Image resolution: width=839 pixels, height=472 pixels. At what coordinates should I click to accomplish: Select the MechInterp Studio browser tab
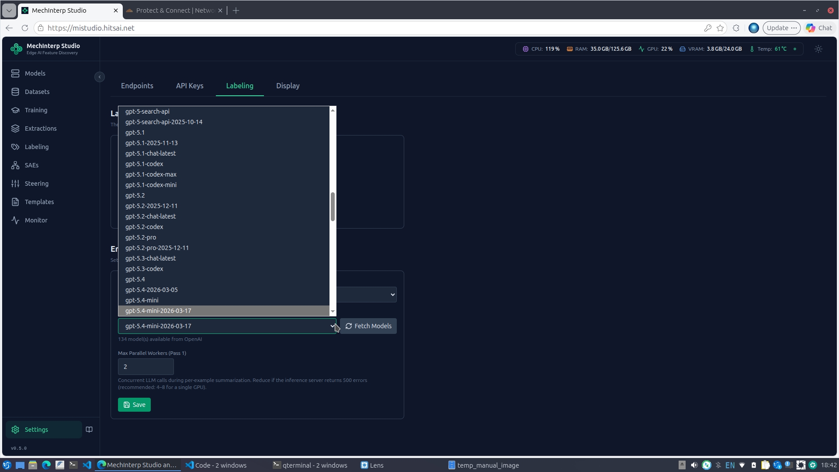click(x=70, y=10)
